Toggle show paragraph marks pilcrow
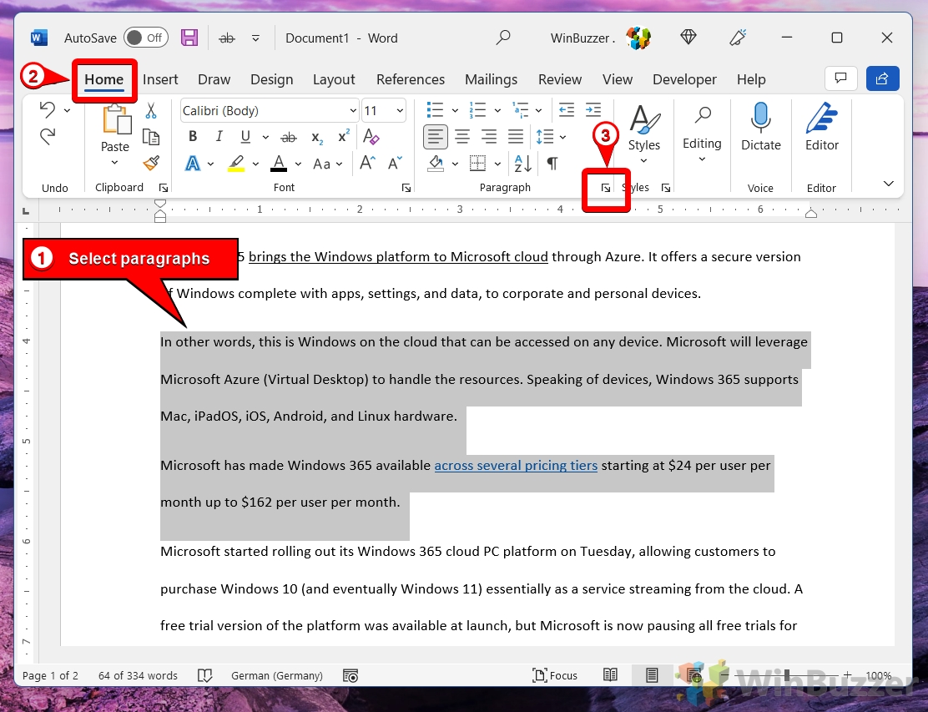 (x=552, y=164)
